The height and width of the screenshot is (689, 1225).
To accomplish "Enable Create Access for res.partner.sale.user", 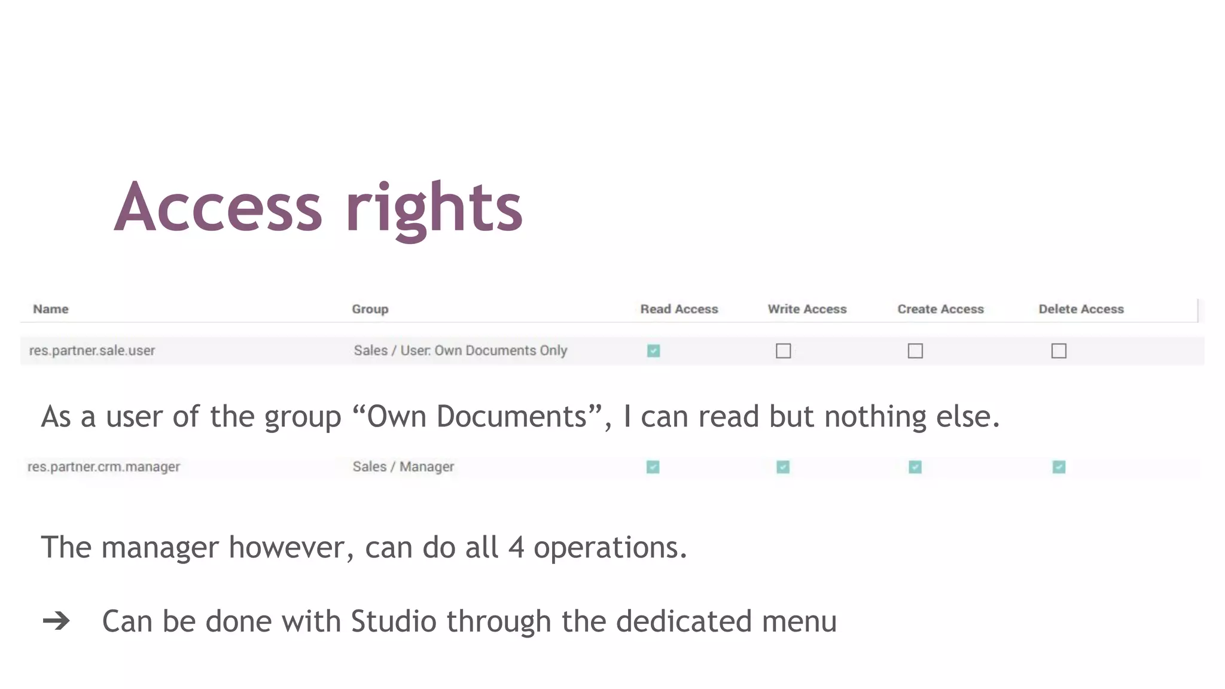I will pos(915,350).
